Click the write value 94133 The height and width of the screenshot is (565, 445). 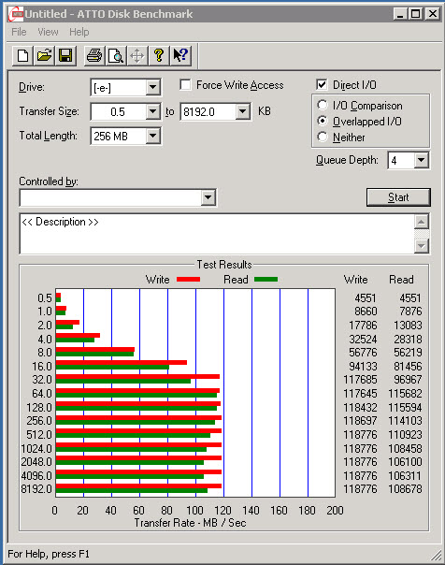click(x=364, y=367)
